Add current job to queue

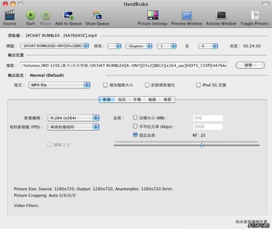click(68, 15)
